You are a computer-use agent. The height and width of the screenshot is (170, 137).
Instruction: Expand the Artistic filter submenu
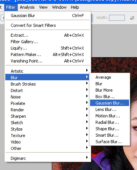pyautogui.click(x=48, y=71)
